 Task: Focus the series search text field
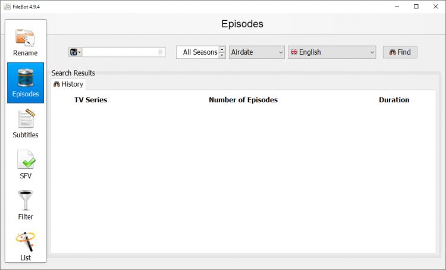tap(119, 52)
